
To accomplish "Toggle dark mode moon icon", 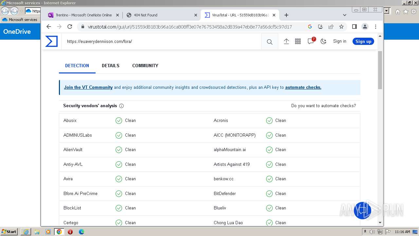I will [323, 41].
